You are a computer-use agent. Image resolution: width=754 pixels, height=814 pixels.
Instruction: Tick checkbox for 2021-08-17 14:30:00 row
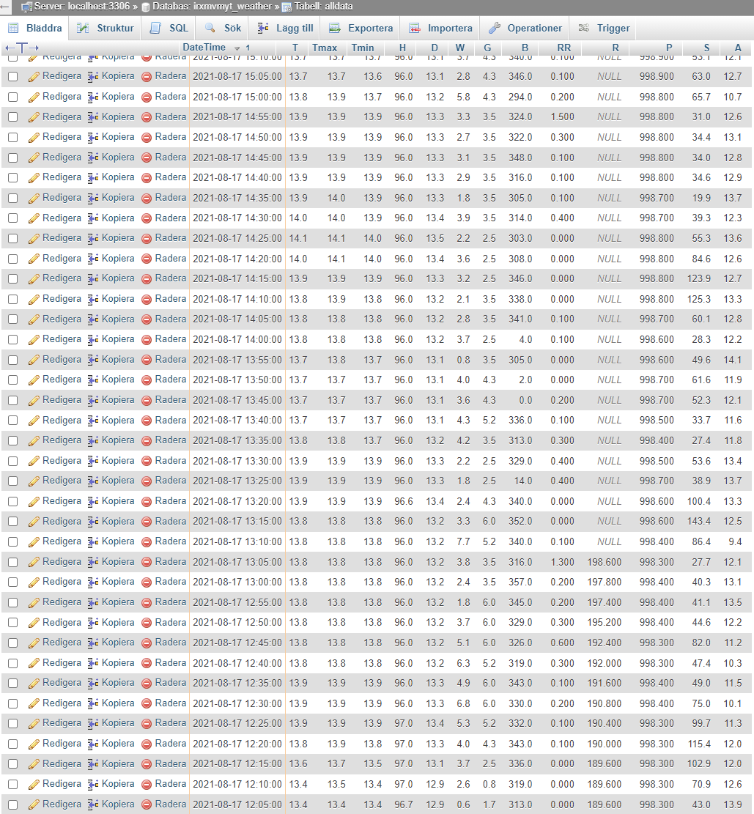pos(13,218)
